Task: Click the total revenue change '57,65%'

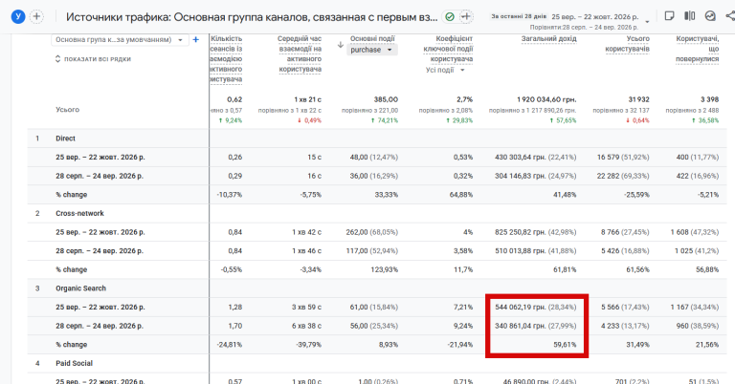Action: click(x=563, y=120)
